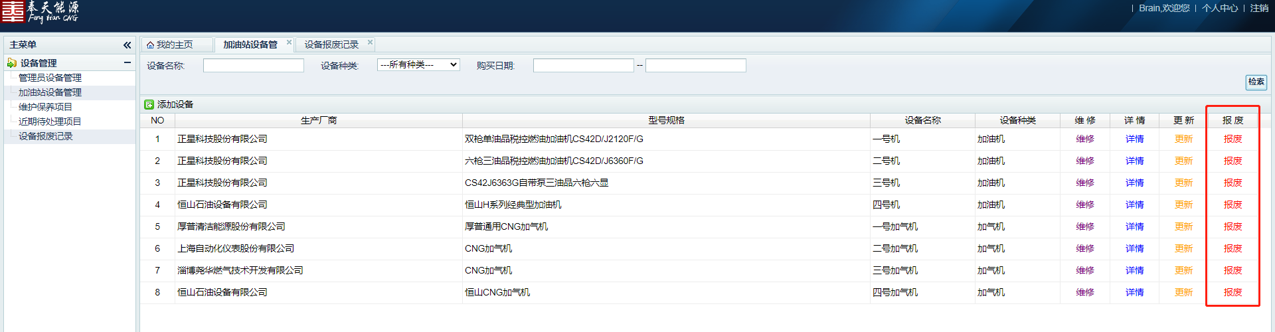
Task: Collapse the main menu sidebar with double-arrow icon
Action: click(127, 45)
